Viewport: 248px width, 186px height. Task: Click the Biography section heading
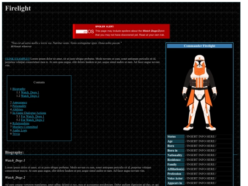click(14, 152)
